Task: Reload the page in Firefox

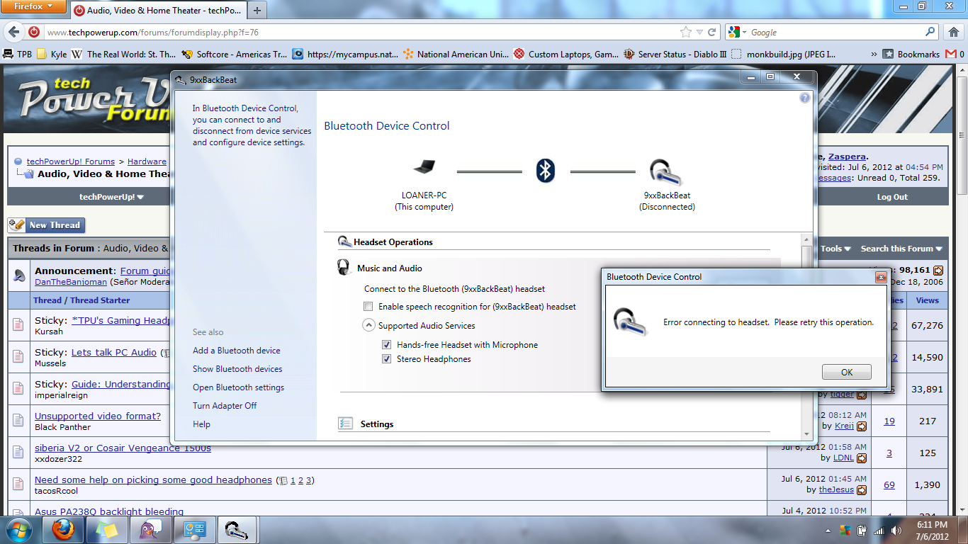Action: click(x=712, y=33)
